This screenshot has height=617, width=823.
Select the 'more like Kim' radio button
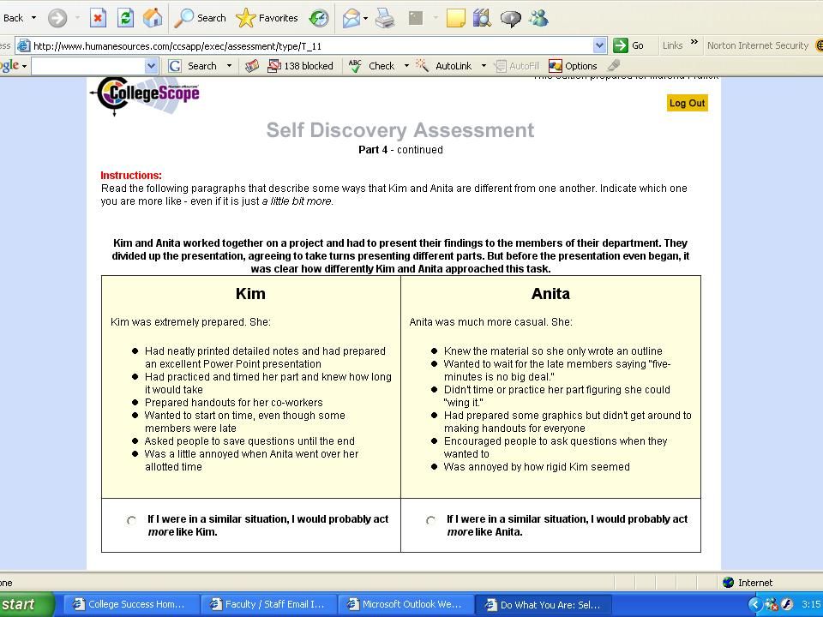tap(131, 520)
